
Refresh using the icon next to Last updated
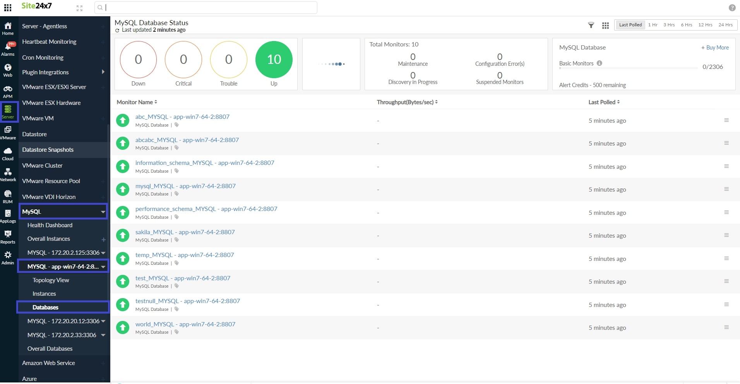click(x=117, y=30)
